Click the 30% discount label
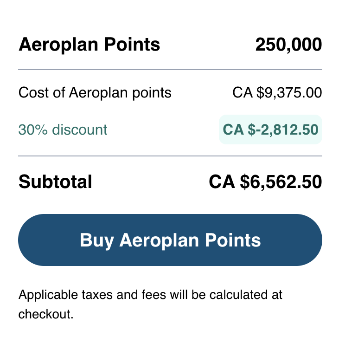 (63, 130)
